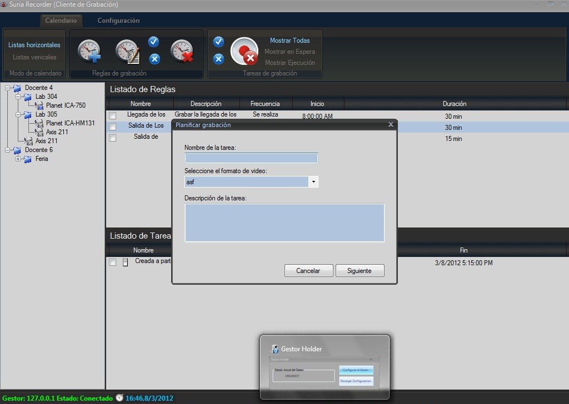This screenshot has height=404, width=569.
Task: Click the cancel recording task icon
Action: [x=244, y=51]
